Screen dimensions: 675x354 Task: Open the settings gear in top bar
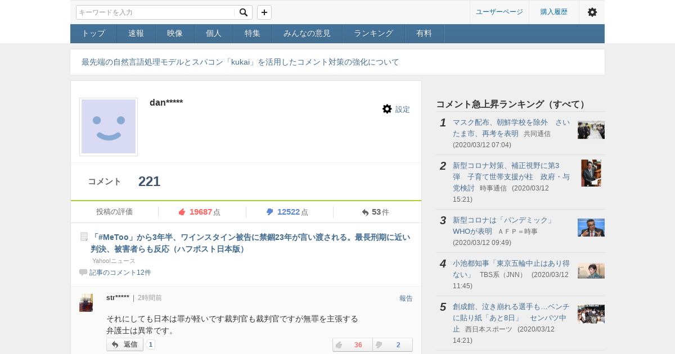(592, 12)
